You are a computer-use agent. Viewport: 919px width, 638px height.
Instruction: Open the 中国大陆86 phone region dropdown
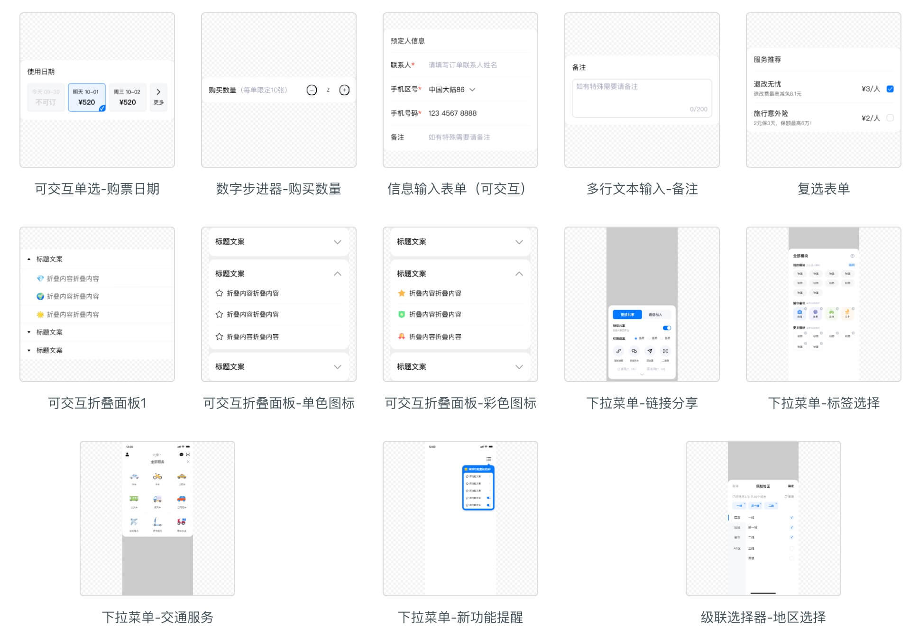(450, 89)
